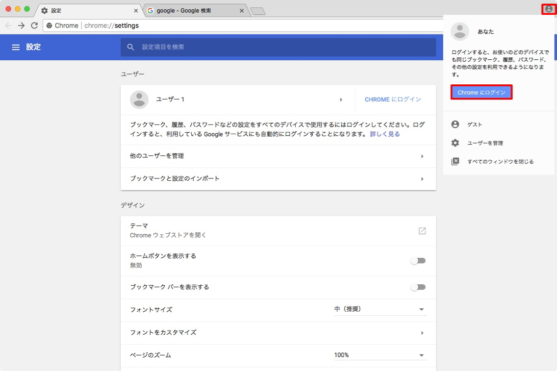Click CHROME にログイン in the settings card
This screenshot has height=371, width=557.
tap(393, 99)
